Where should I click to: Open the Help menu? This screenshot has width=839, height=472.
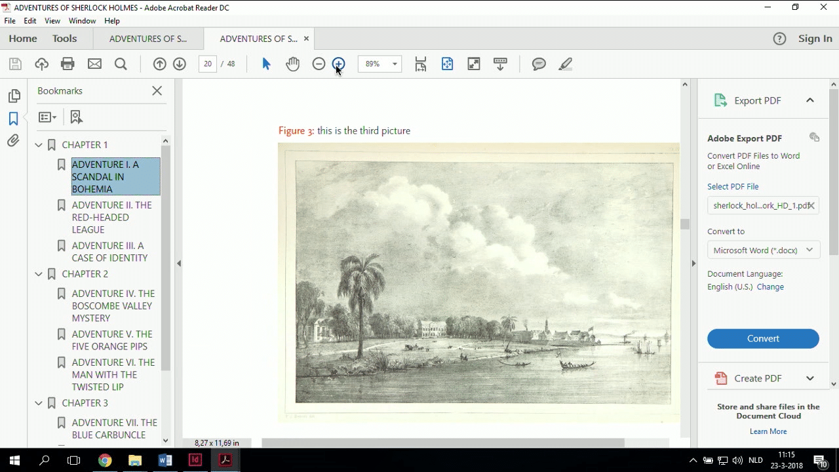[x=112, y=21]
